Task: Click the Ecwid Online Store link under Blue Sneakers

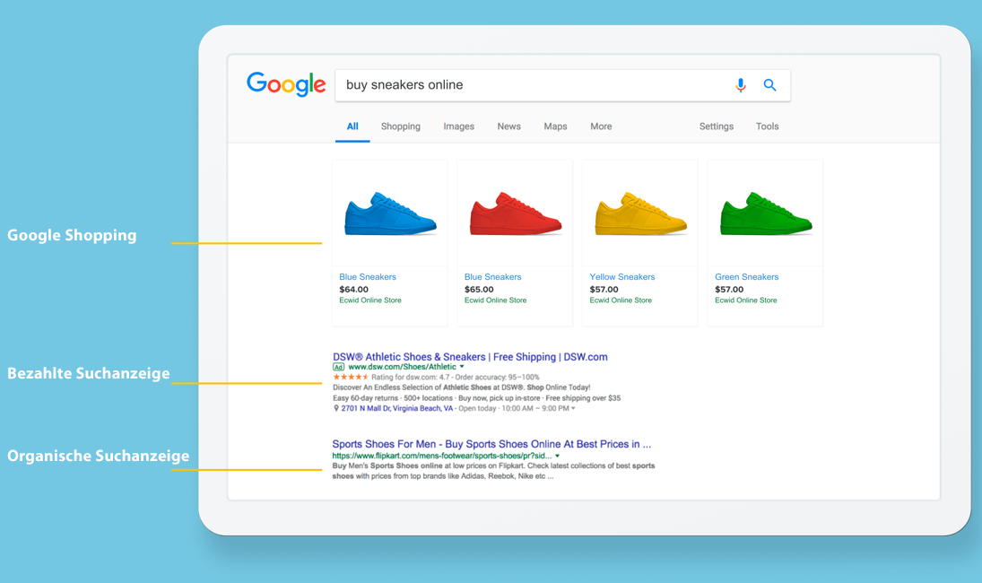Action: pos(369,300)
